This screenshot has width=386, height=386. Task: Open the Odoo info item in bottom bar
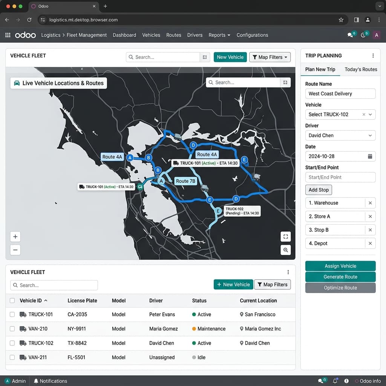click(368, 381)
